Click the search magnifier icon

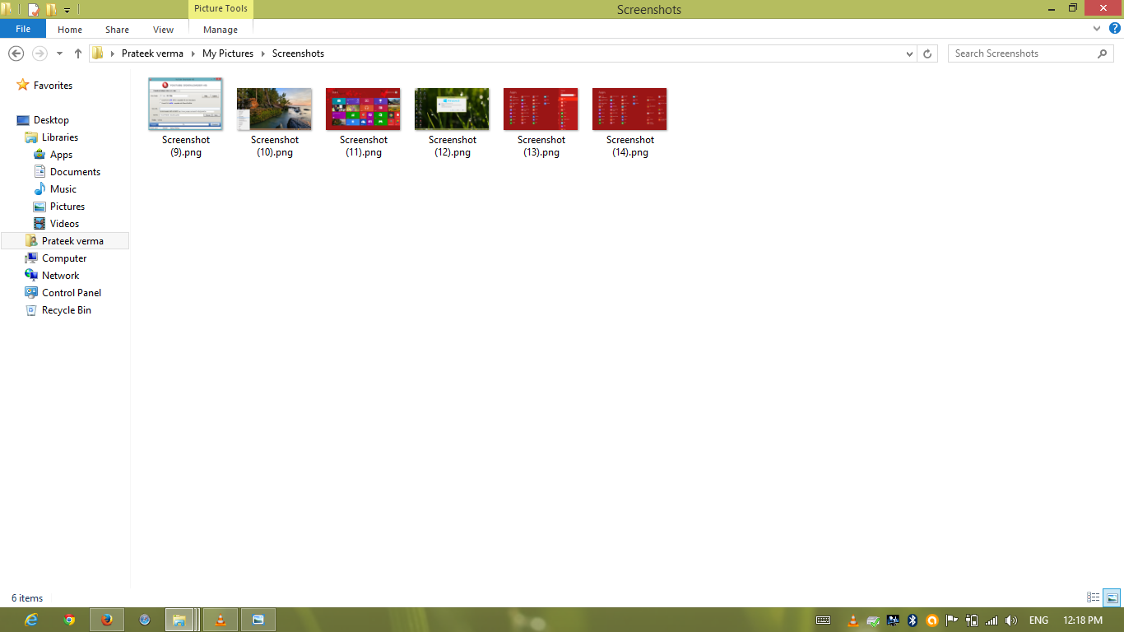(x=1103, y=53)
